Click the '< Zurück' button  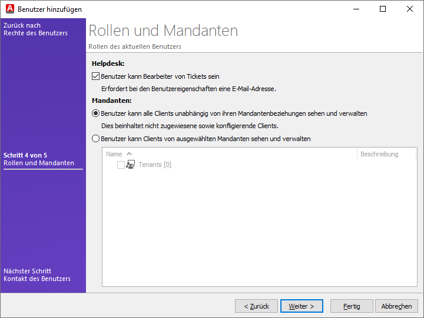click(256, 306)
